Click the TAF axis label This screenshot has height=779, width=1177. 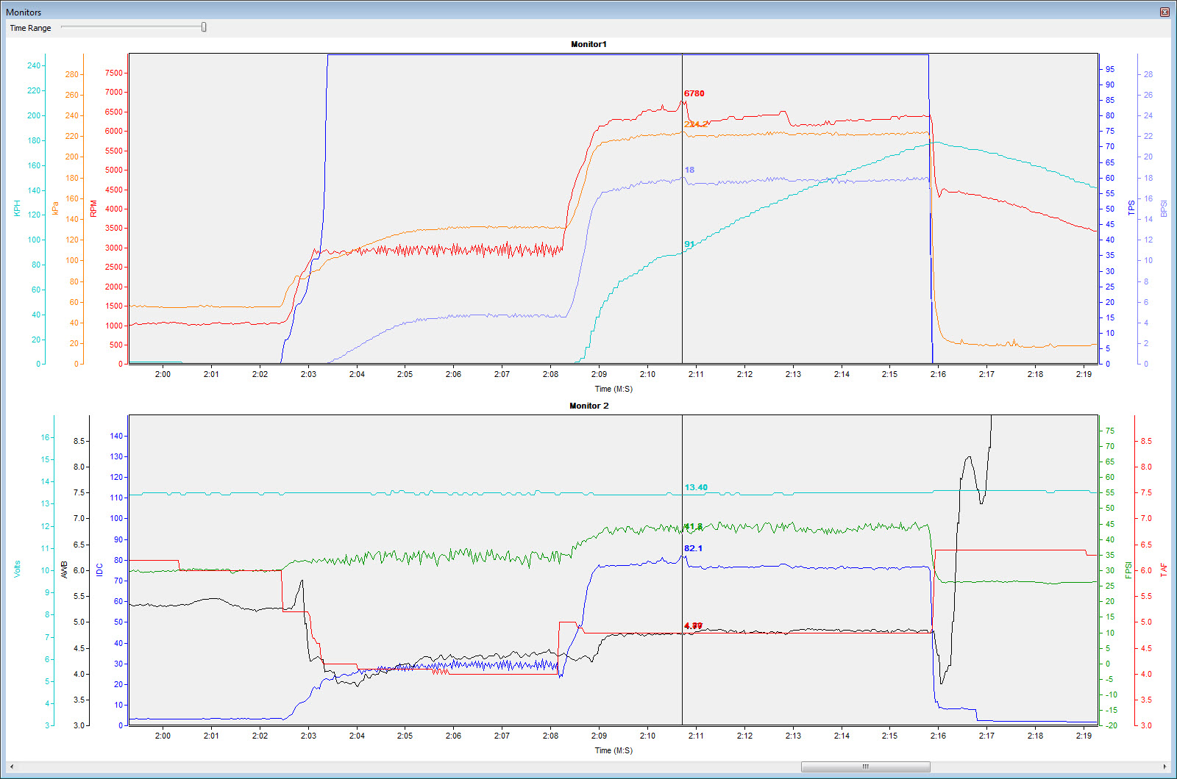[x=1164, y=570]
